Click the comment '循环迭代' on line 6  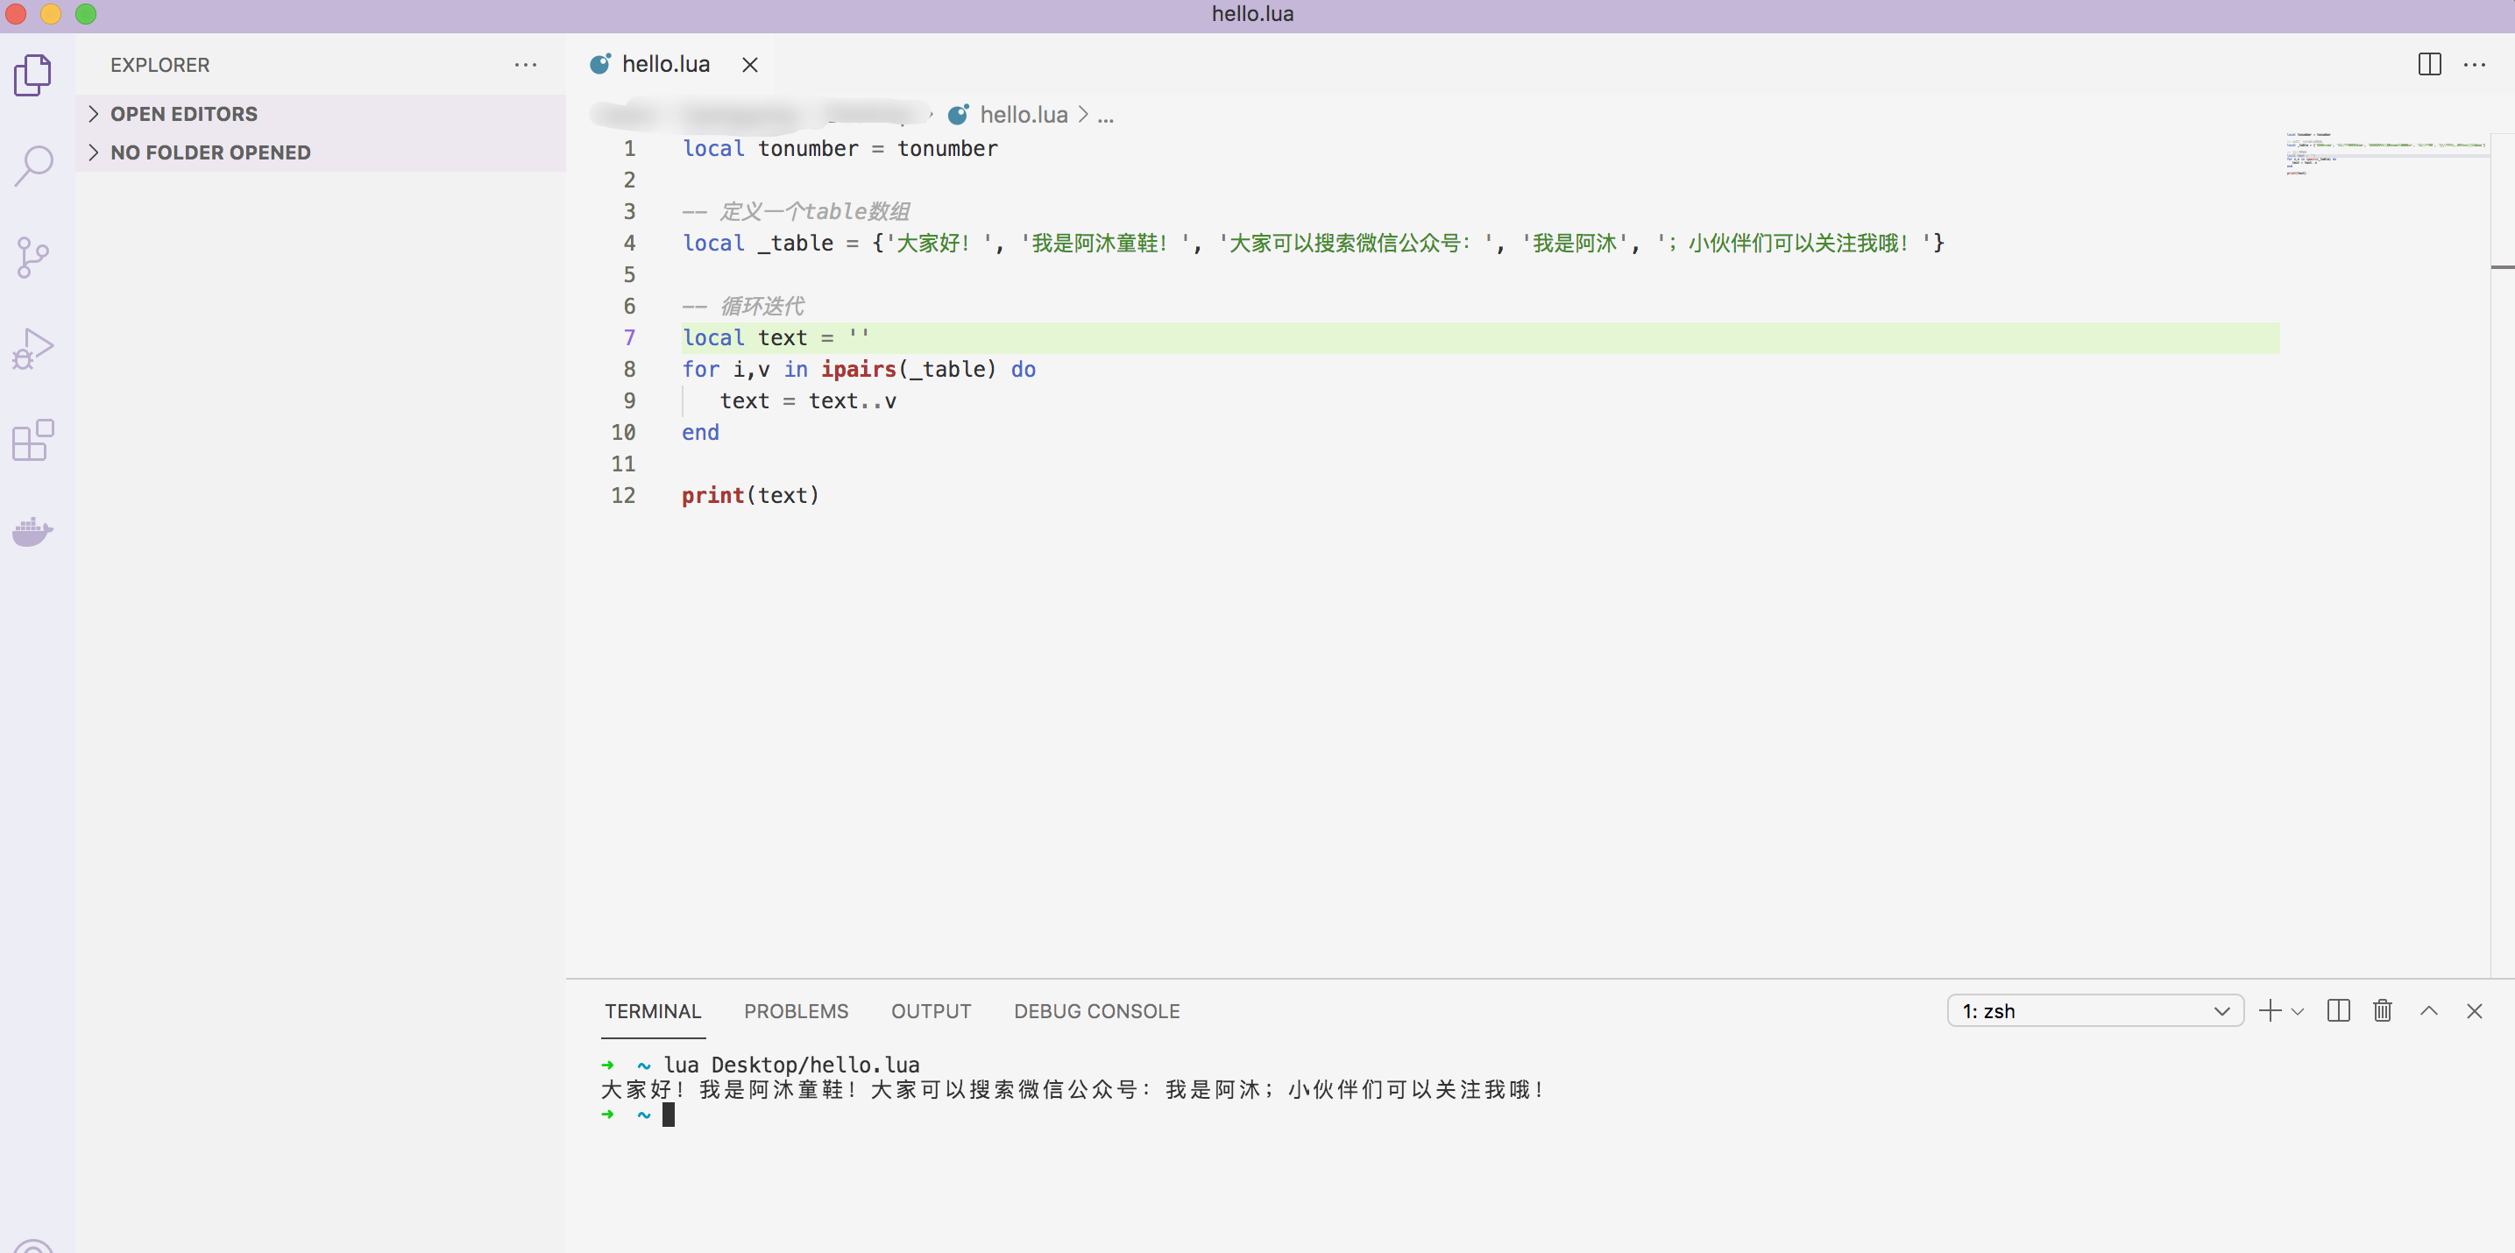point(762,307)
